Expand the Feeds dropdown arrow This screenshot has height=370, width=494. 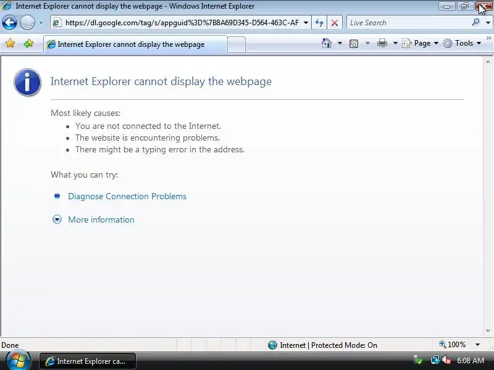click(367, 43)
